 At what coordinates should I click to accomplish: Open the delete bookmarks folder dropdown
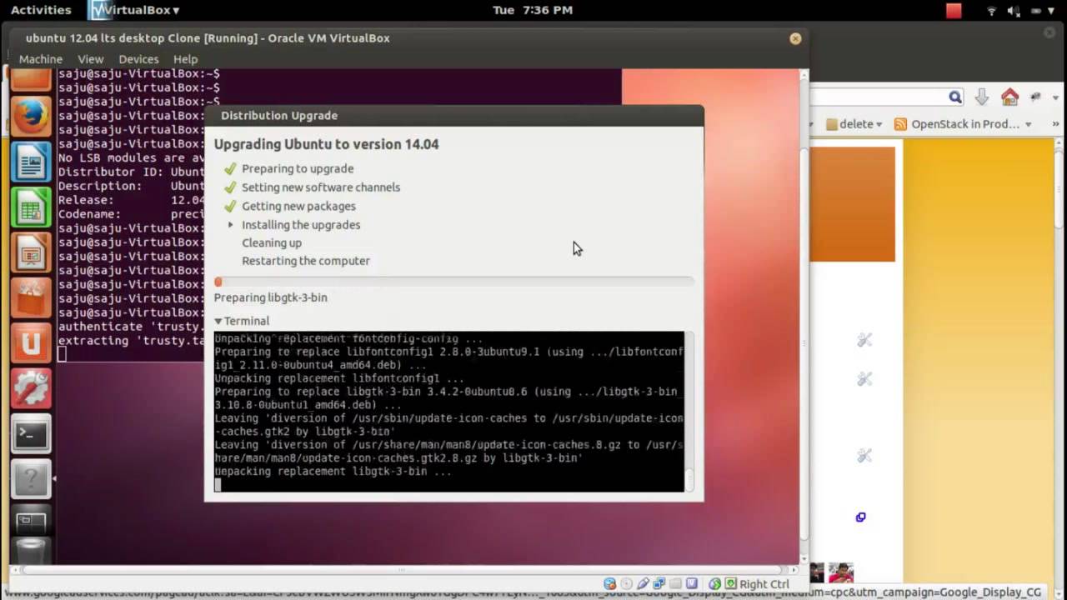(x=854, y=124)
